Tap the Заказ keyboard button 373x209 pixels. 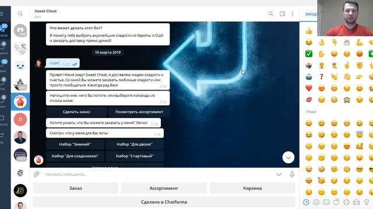pyautogui.click(x=75, y=188)
